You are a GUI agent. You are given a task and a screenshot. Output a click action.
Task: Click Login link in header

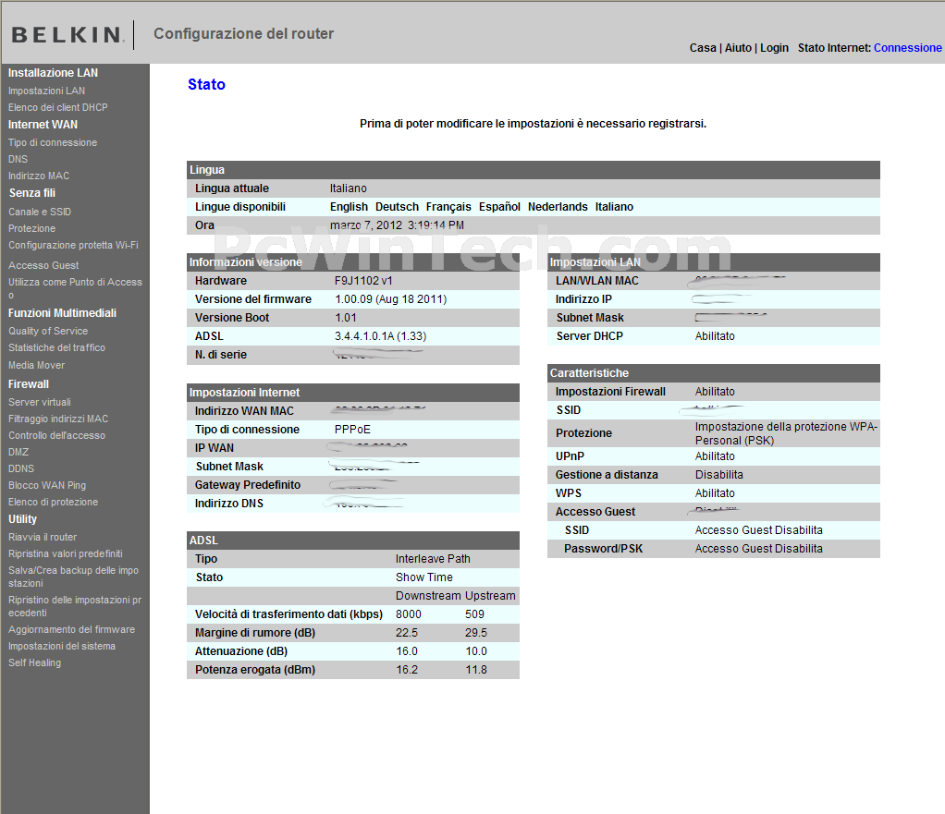(775, 48)
